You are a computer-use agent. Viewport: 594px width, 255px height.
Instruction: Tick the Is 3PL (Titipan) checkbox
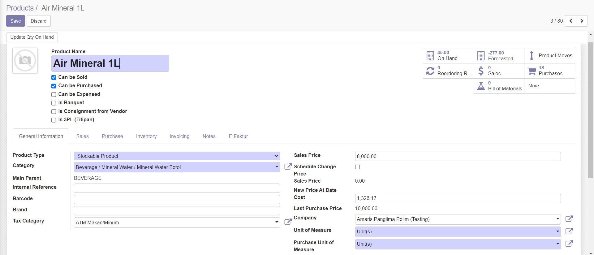pos(54,120)
